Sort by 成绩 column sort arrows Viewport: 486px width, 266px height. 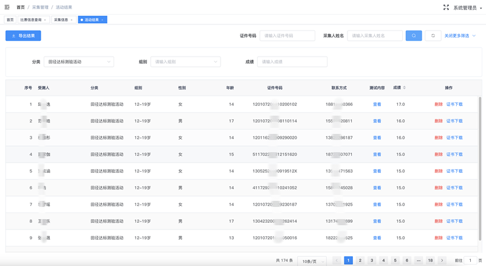click(405, 88)
